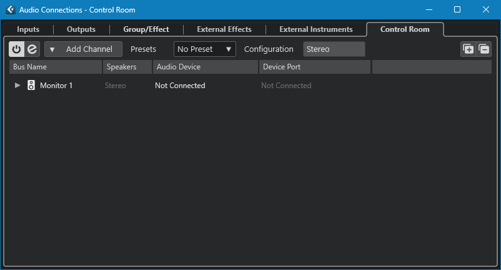501x270 pixels.
Task: Expand the Monitor 1 bus triangle
Action: (x=17, y=86)
